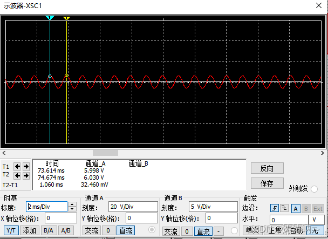
Task: Click the yellow cursor 2 marker atop the display
Action: click(66, 18)
